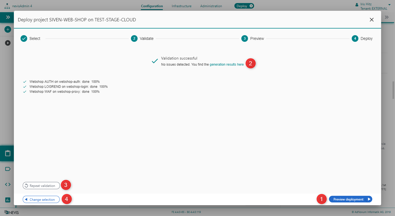Select the tag label icon in sidebar

(8, 169)
